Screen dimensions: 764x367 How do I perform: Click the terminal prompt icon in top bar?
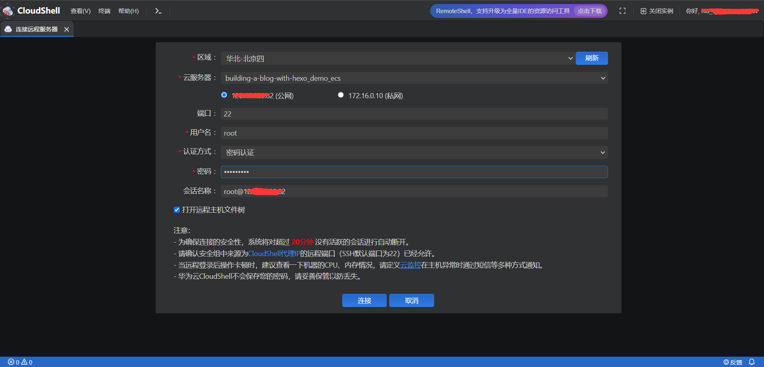click(158, 11)
